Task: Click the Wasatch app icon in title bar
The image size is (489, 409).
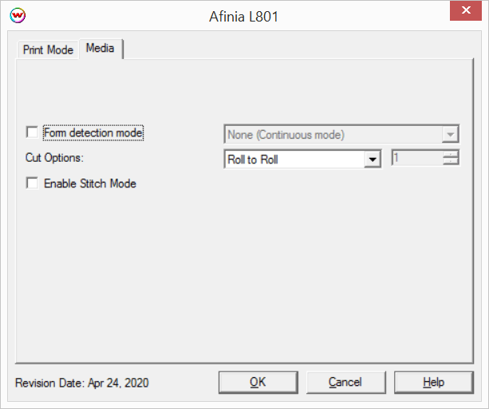Action: [18, 15]
